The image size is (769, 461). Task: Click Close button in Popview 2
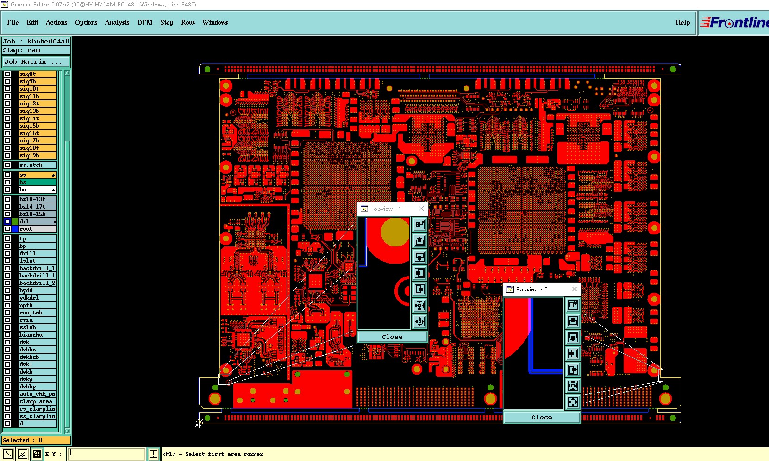click(542, 417)
